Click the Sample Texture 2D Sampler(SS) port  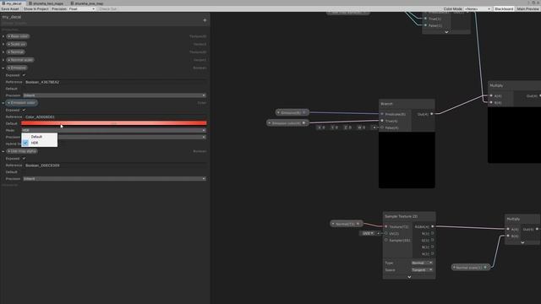386,240
